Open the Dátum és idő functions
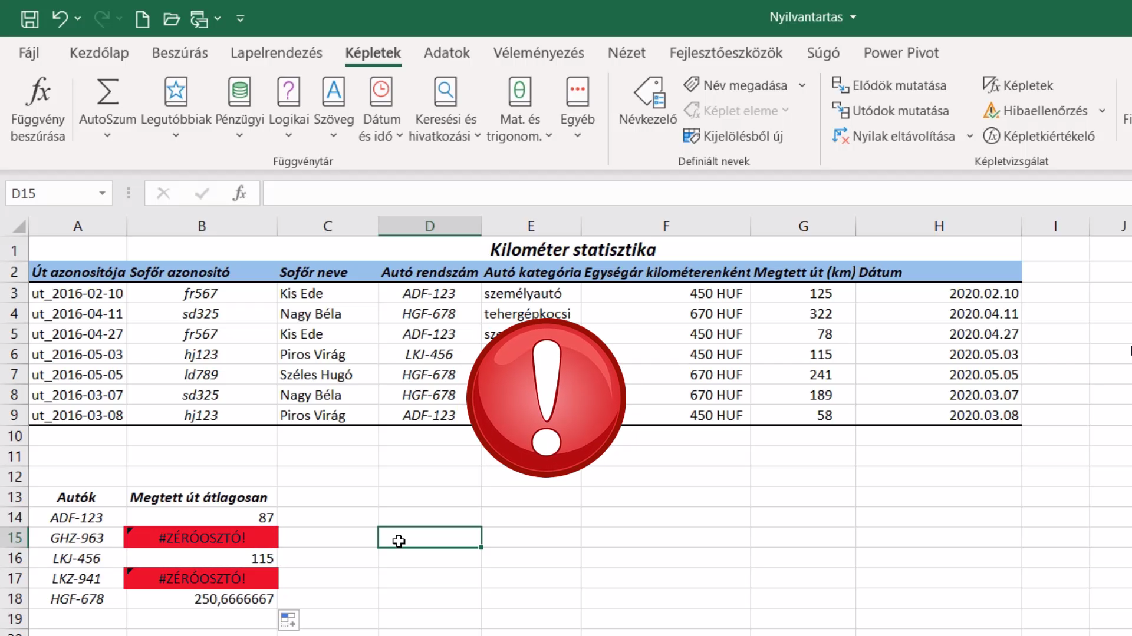This screenshot has height=636, width=1132. 381,109
